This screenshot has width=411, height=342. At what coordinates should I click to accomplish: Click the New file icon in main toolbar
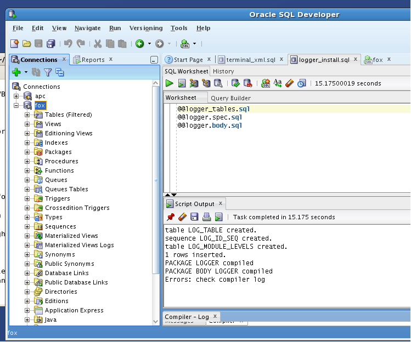[x=14, y=43]
